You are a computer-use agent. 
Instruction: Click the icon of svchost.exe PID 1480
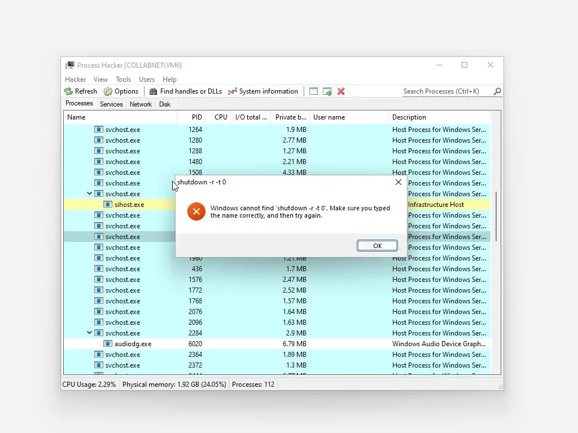[98, 161]
